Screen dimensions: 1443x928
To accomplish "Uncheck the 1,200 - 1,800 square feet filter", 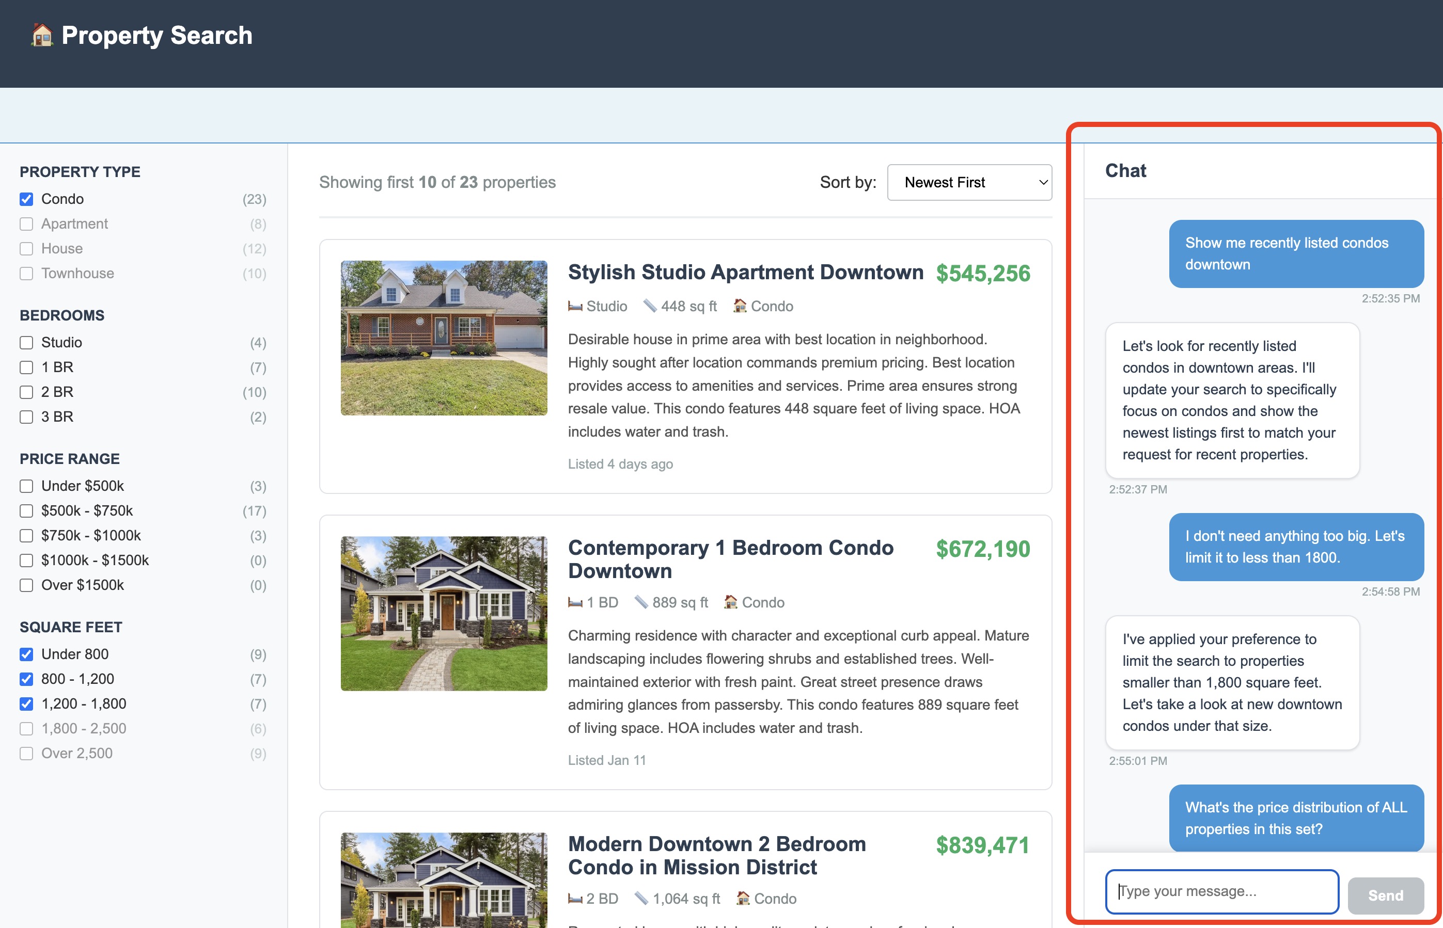I will [26, 703].
